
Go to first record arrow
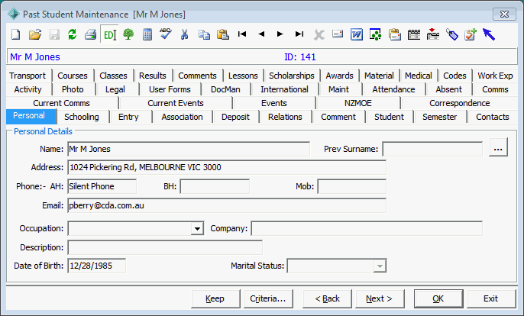(242, 34)
